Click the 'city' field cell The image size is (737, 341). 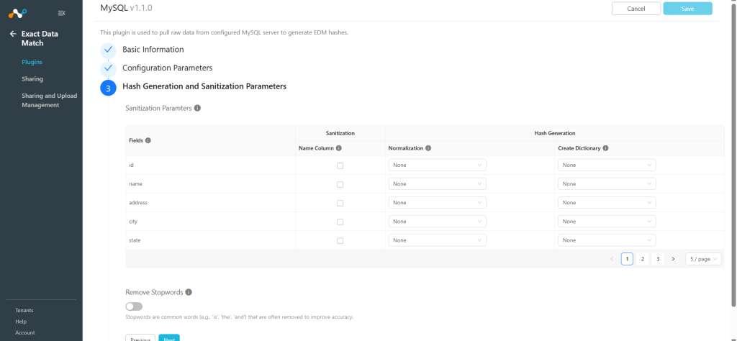coord(210,222)
